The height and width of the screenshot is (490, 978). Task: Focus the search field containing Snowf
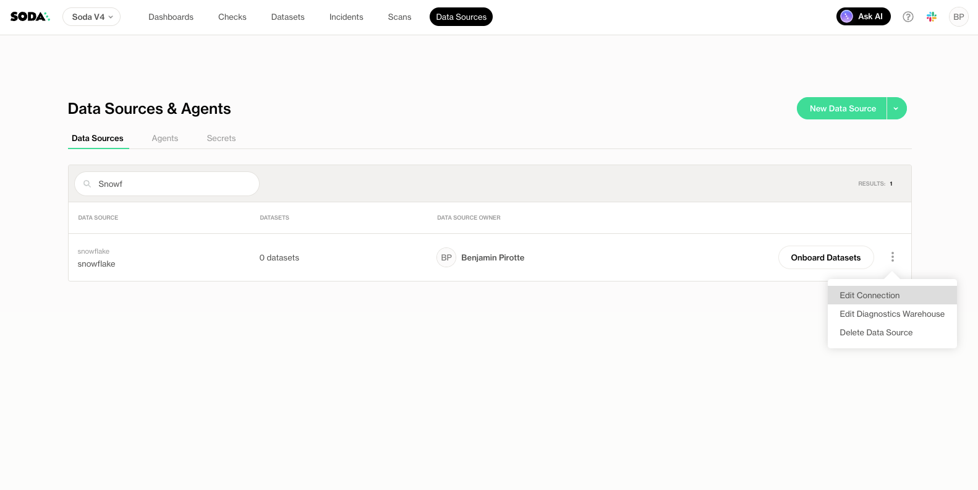[x=173, y=184]
